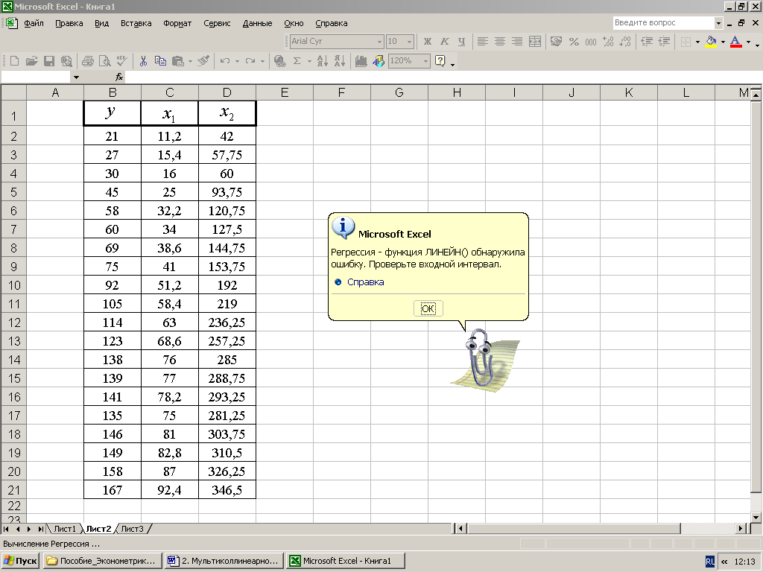763x572 pixels.
Task: Open the Формат menu
Action: (177, 23)
